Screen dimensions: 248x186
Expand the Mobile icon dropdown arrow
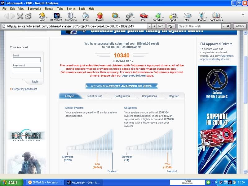click(x=206, y=18)
